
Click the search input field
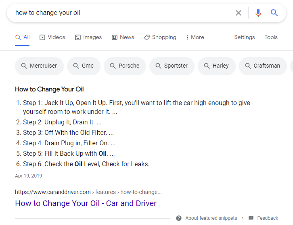121,13
